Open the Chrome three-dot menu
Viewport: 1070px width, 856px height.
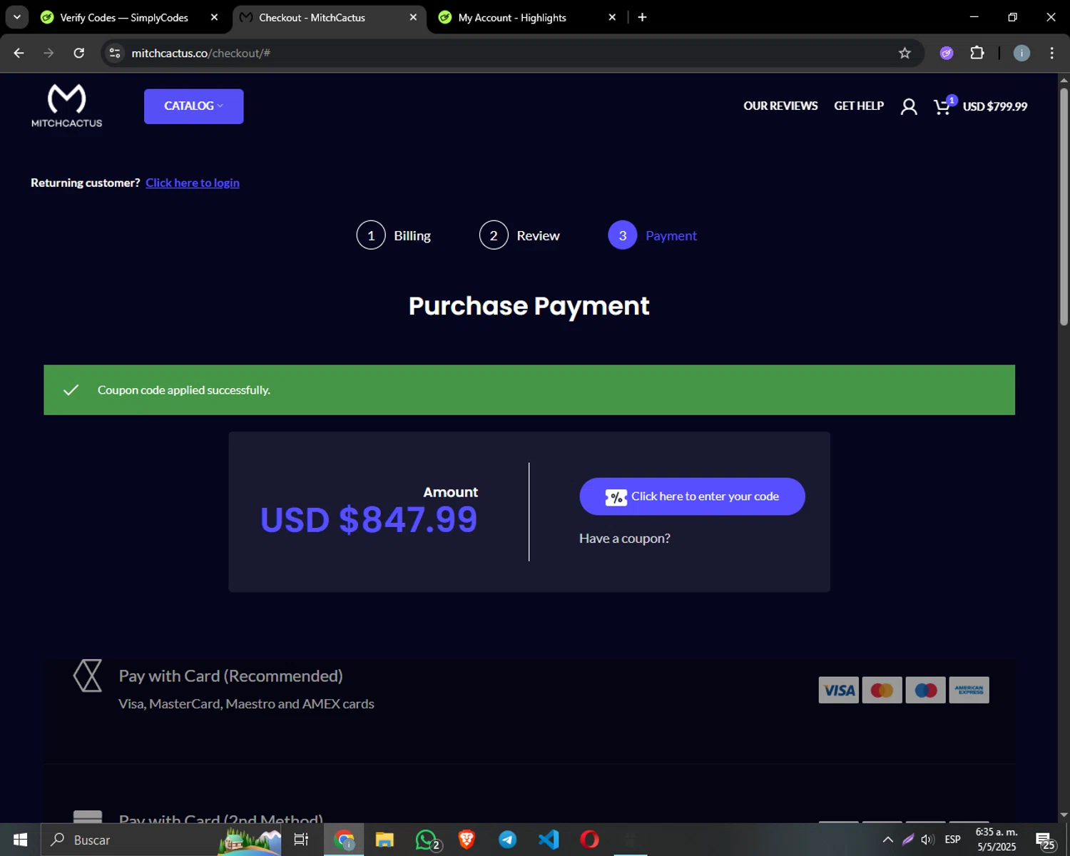1051,53
